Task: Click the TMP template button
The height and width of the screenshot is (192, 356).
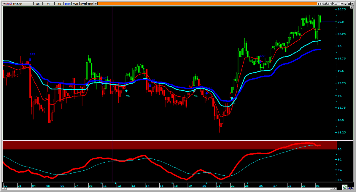Action: (90, 4)
